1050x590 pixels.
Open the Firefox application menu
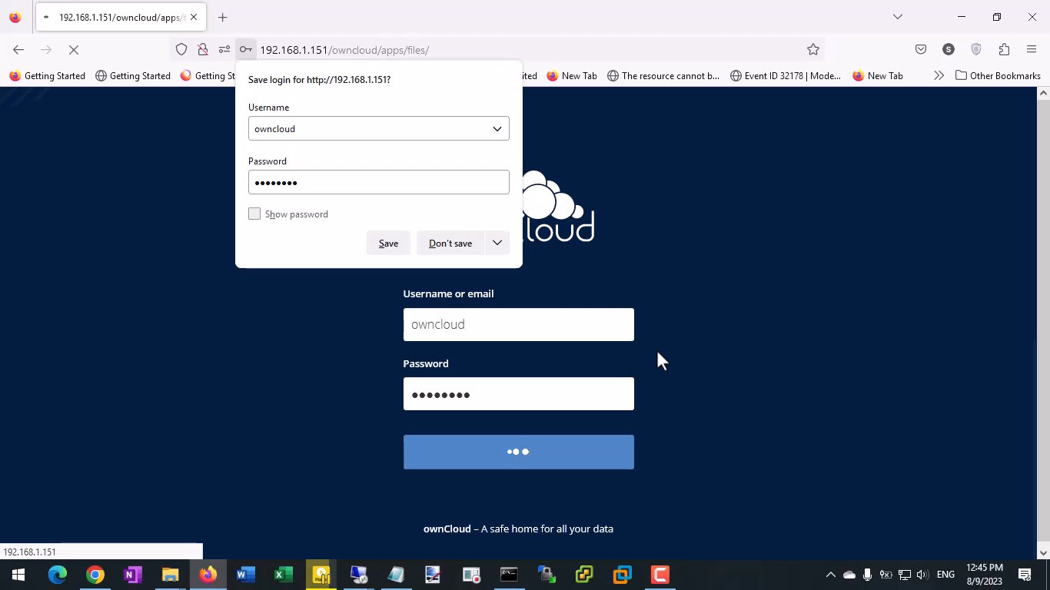[x=1032, y=50]
